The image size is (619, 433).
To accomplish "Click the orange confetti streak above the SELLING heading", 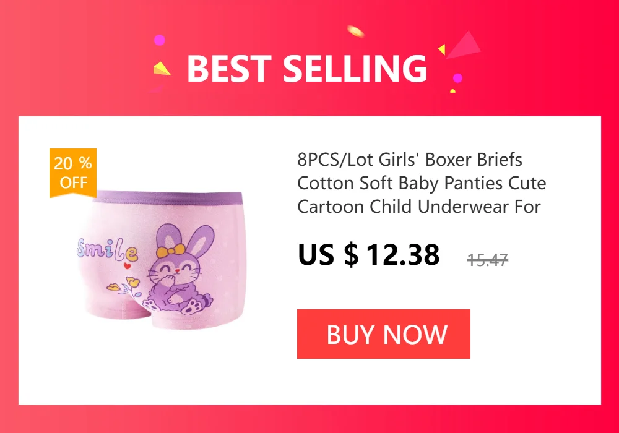I will [x=355, y=31].
